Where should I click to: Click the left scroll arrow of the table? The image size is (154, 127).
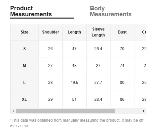coord(13,111)
